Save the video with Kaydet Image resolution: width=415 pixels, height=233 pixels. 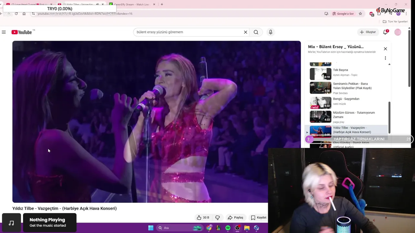coord(259,217)
